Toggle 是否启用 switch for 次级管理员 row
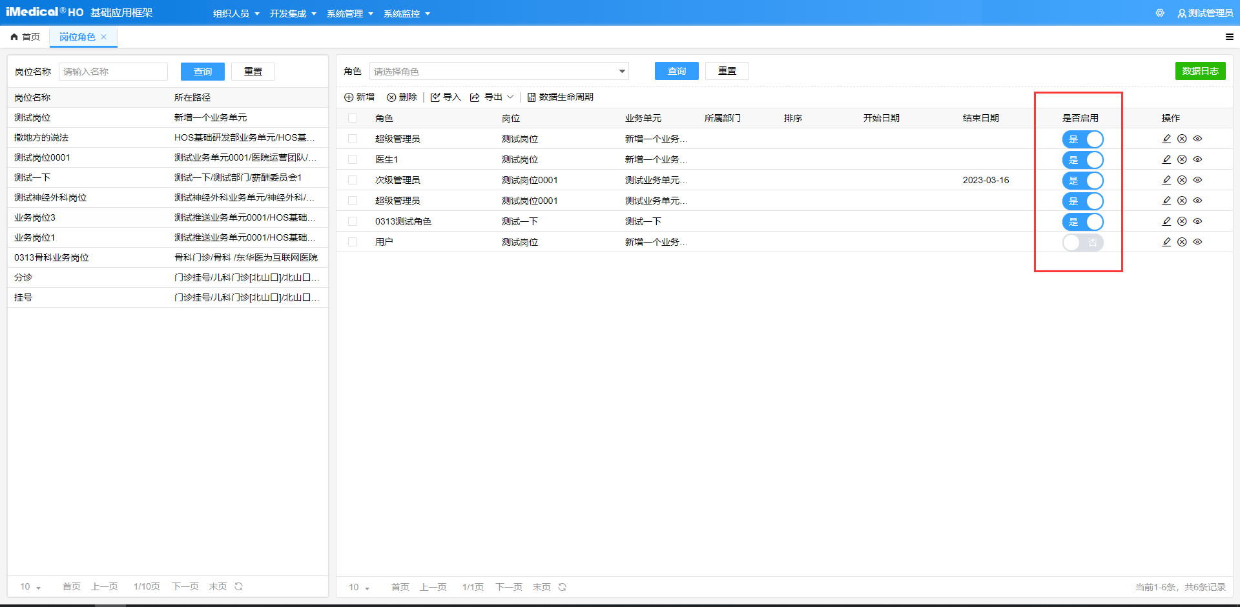 click(1082, 180)
